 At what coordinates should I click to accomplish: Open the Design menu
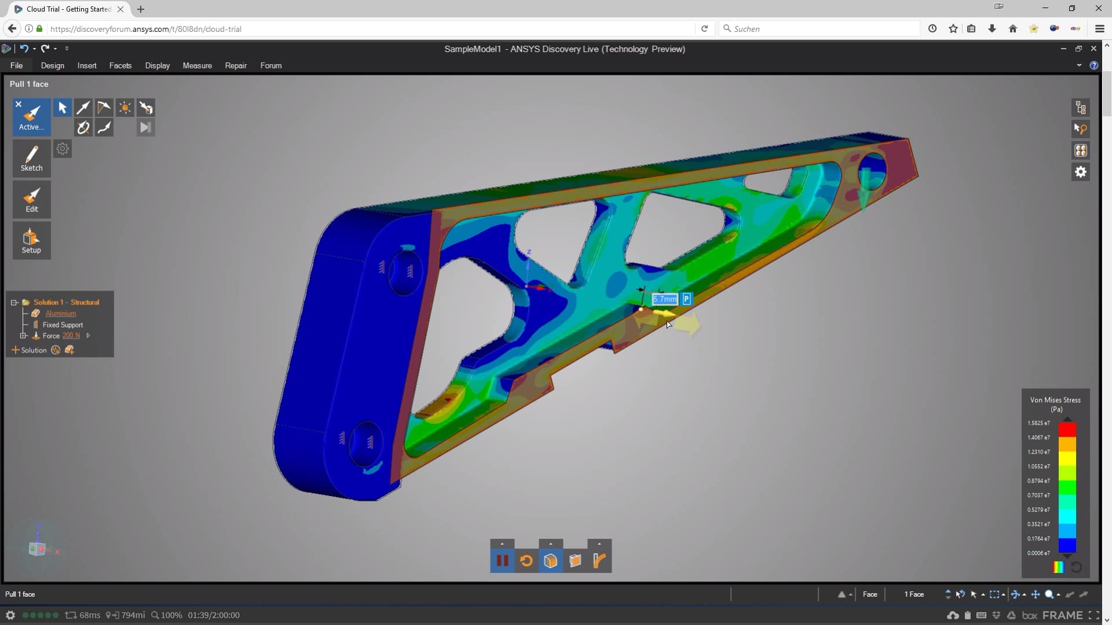pyautogui.click(x=53, y=65)
